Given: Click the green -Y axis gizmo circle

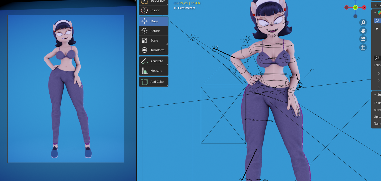Looking at the screenshot, I should pos(355,7).
